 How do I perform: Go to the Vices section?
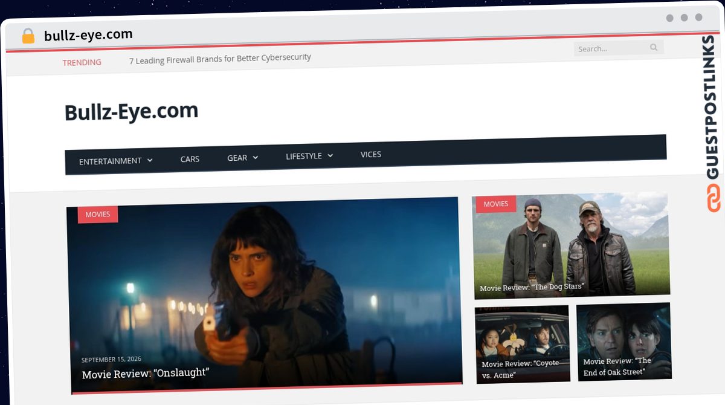[371, 154]
